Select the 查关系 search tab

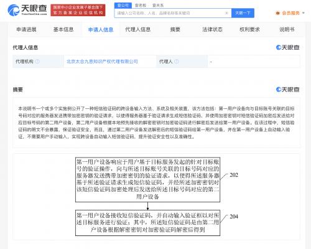[x=158, y=5]
